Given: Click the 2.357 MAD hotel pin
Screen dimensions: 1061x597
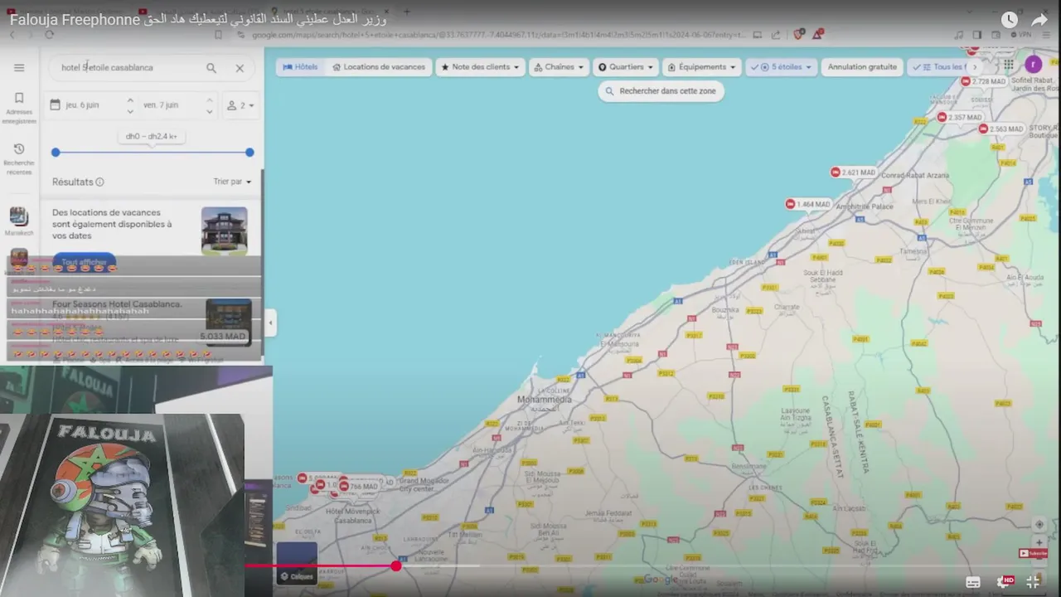Looking at the screenshot, I should [959, 118].
